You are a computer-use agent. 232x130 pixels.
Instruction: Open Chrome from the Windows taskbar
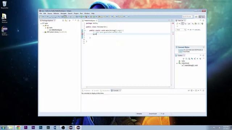coord(18,127)
